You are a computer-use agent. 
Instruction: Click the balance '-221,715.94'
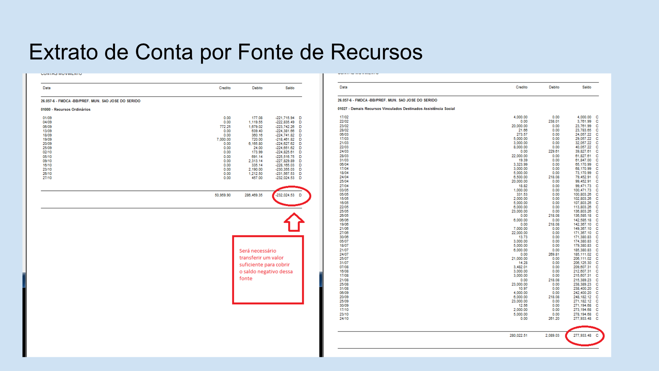[x=285, y=118]
